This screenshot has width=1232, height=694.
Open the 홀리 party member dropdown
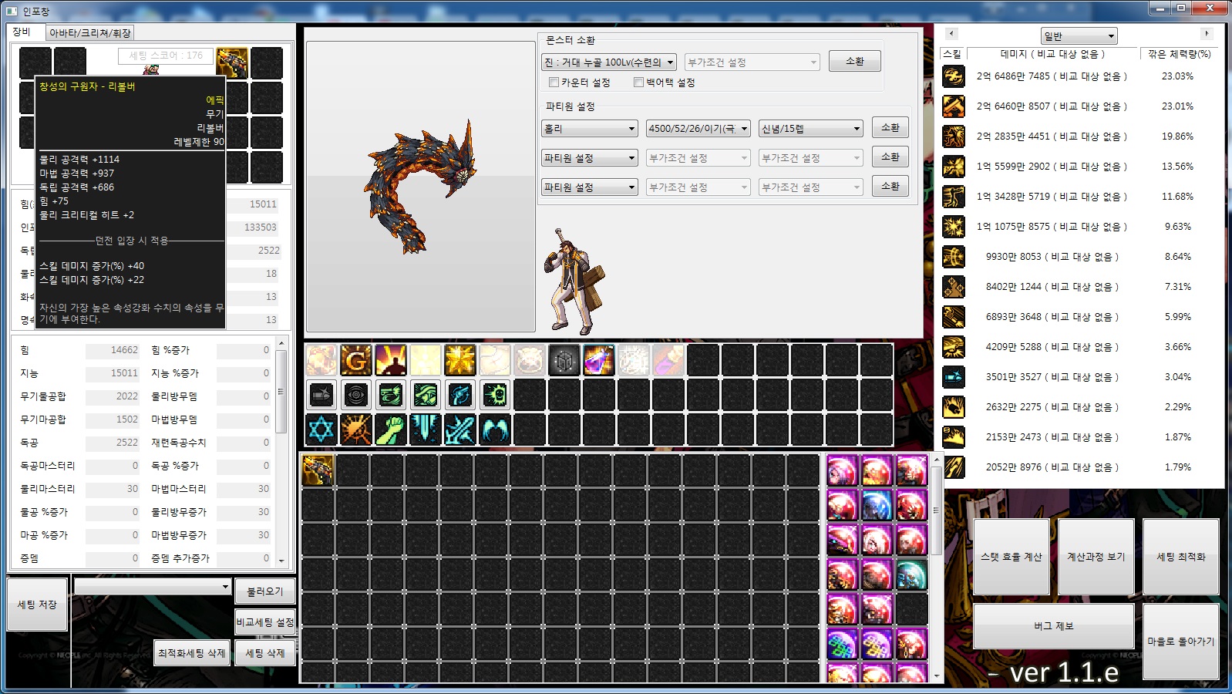coord(590,129)
